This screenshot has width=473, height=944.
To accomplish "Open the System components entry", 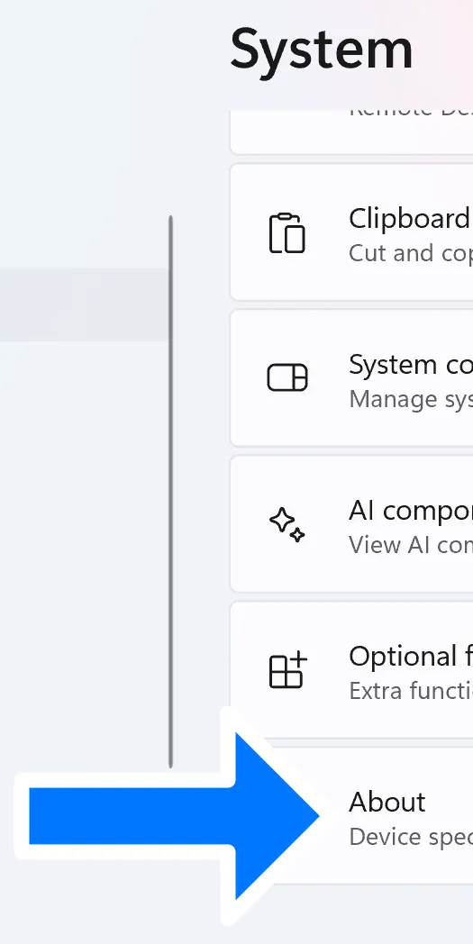I will click(x=352, y=378).
